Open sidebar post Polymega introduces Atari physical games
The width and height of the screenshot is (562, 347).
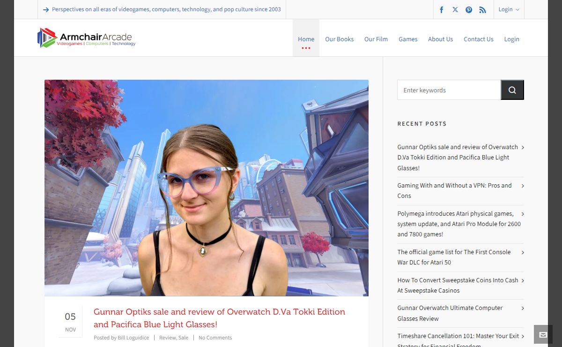coord(459,224)
